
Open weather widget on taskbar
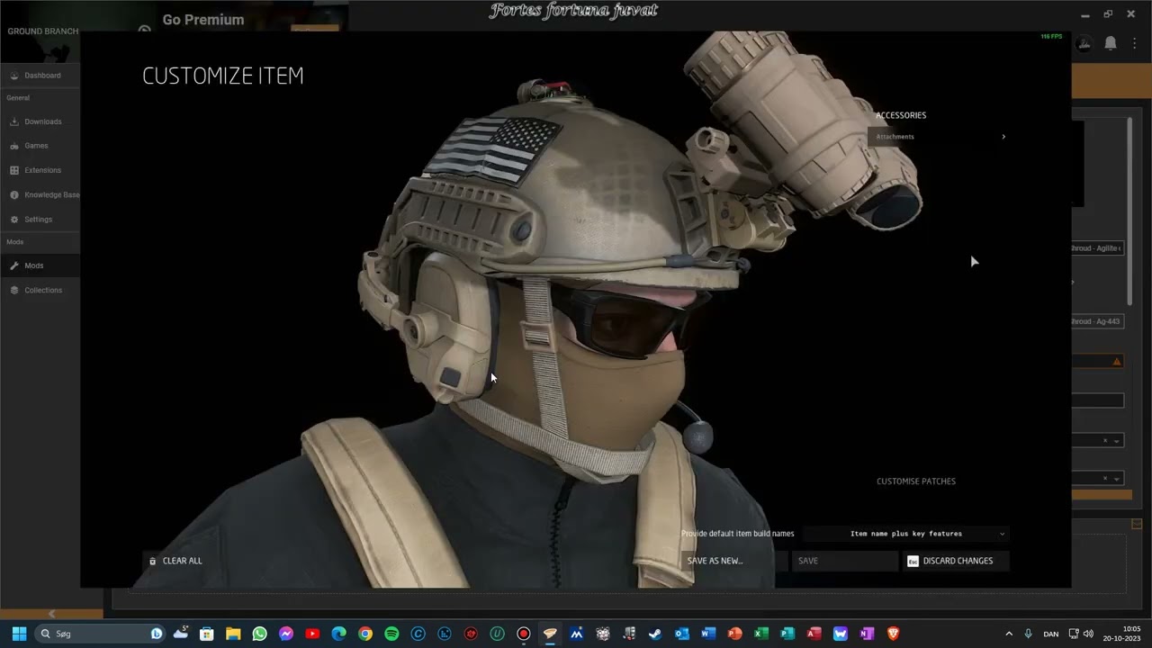(181, 634)
